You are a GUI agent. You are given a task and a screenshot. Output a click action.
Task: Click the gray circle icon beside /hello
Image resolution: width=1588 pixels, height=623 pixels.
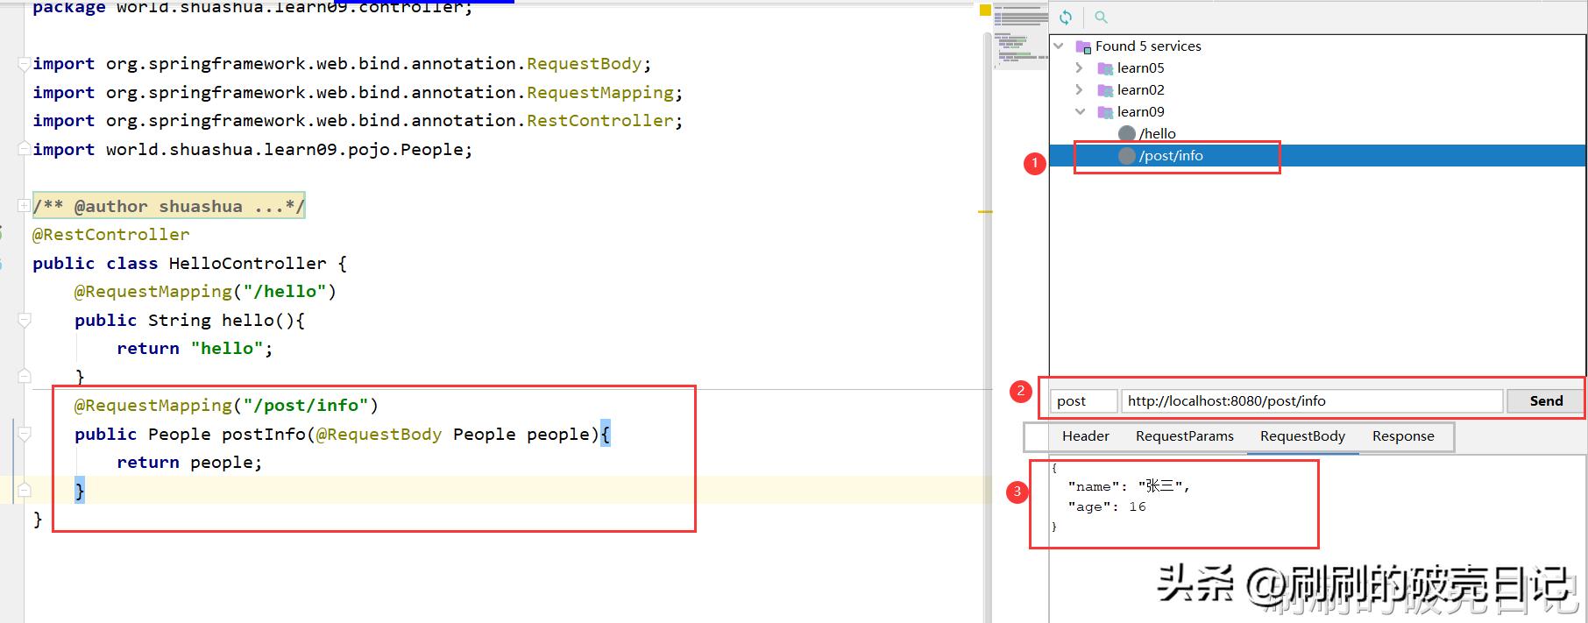coord(1127,133)
